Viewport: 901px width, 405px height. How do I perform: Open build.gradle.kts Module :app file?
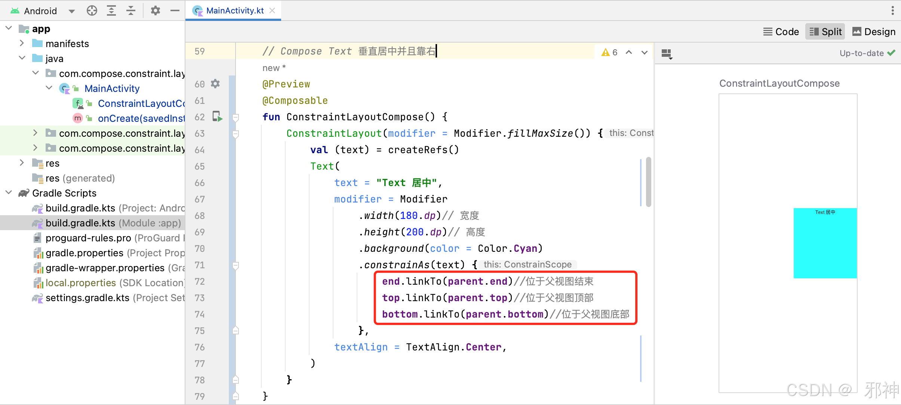pos(113,223)
